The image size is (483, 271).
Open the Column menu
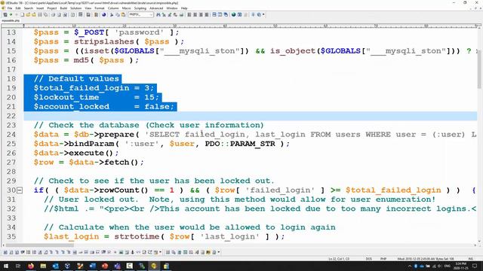pyautogui.click(x=113, y=8)
